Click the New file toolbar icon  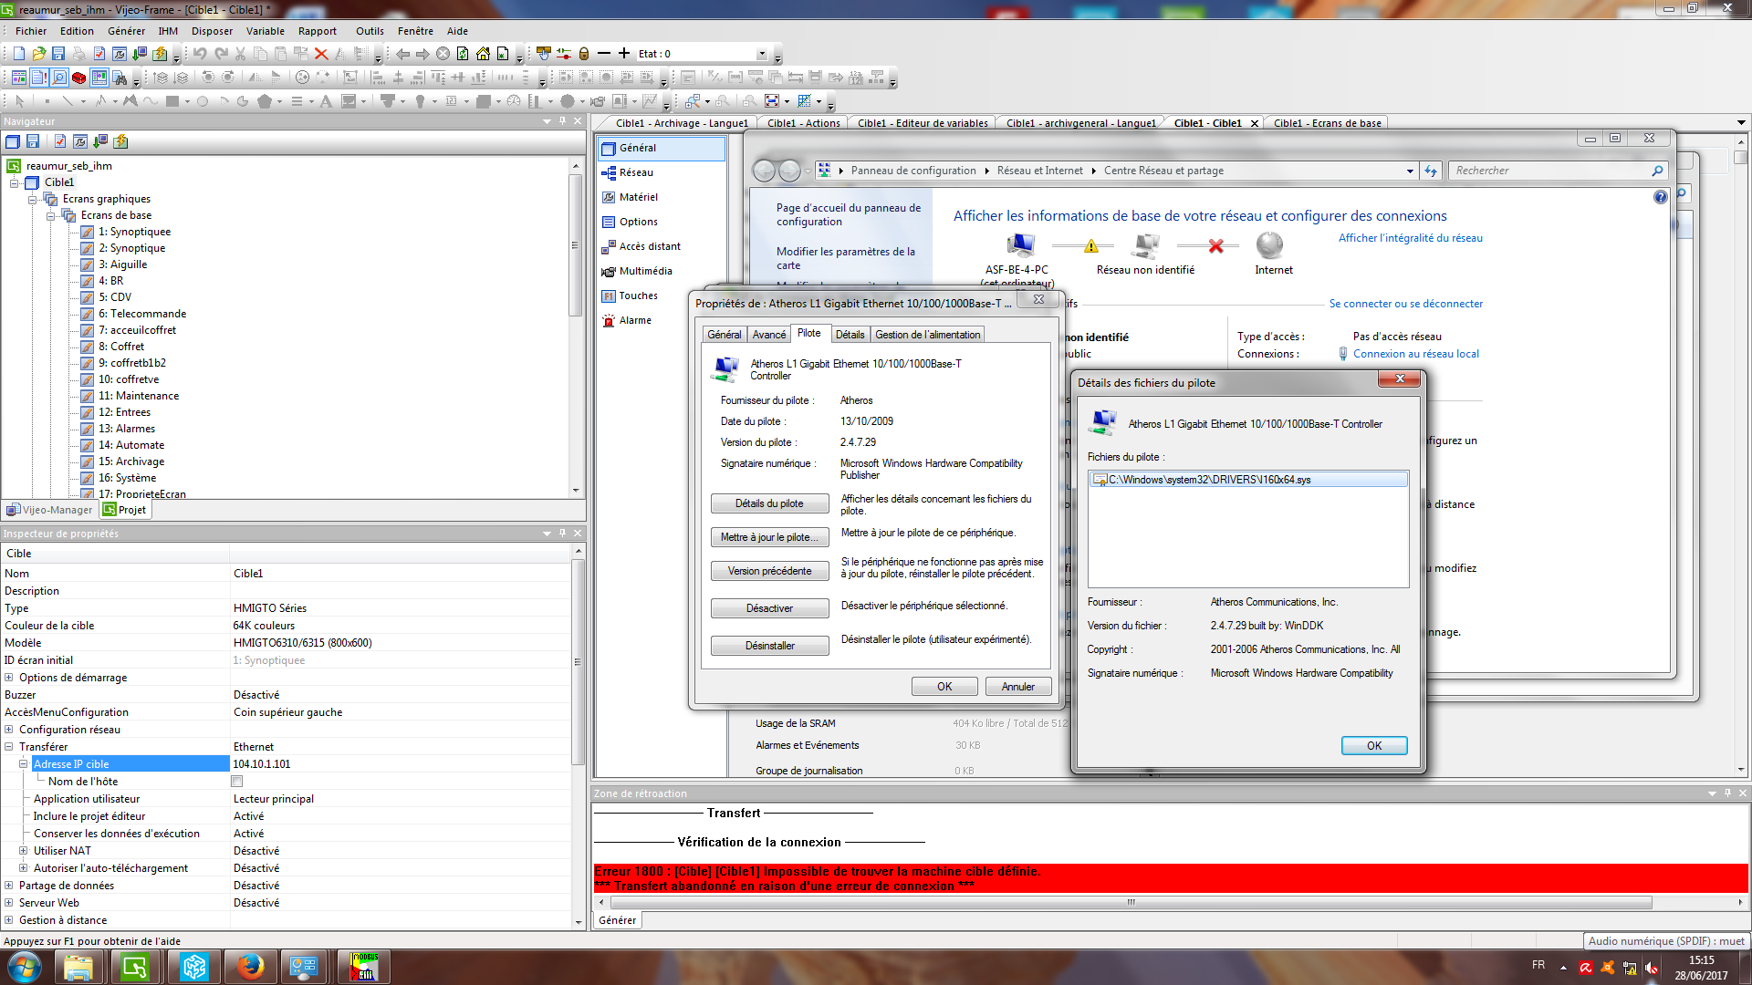pos(19,54)
